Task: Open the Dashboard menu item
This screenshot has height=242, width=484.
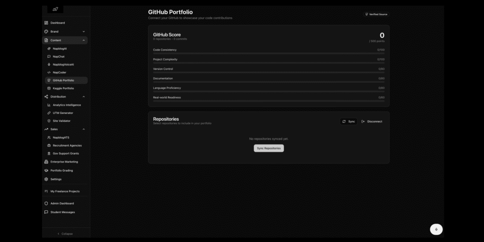Action: tap(58, 23)
